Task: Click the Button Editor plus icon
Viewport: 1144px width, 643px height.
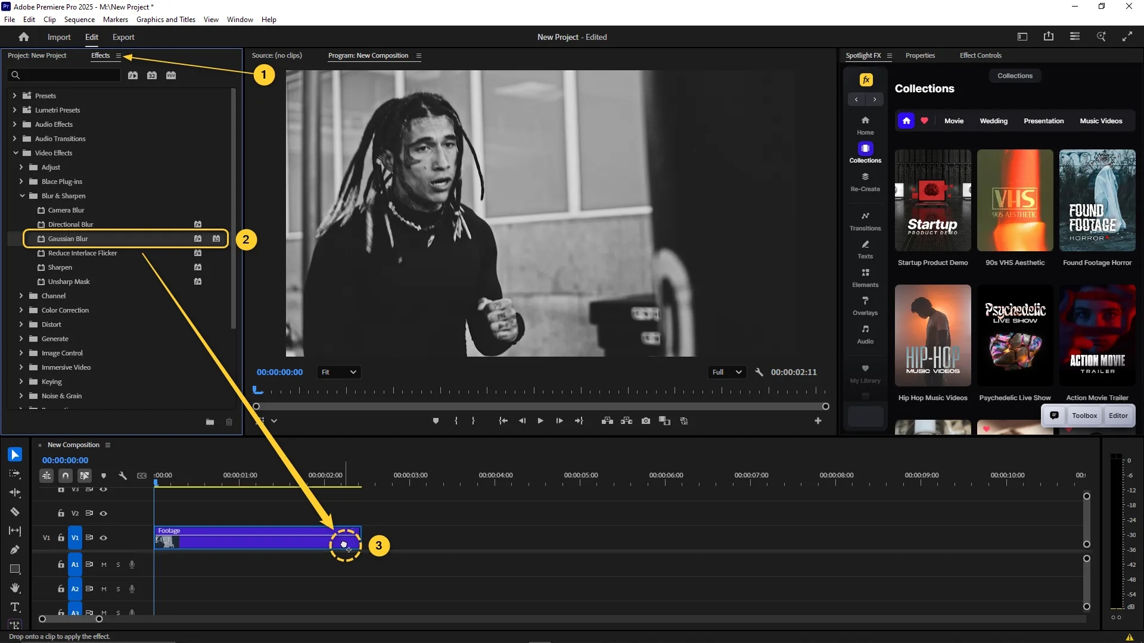Action: click(x=818, y=421)
